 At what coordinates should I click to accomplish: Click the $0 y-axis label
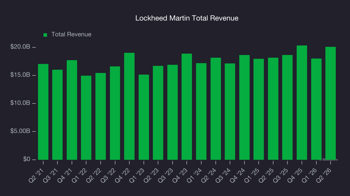point(27,159)
